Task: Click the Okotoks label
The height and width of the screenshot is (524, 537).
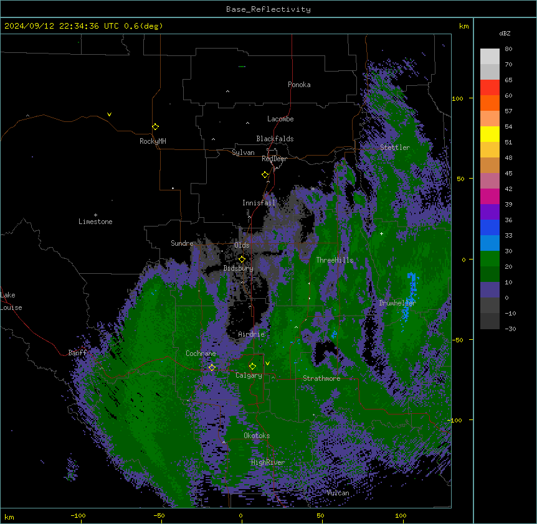Action: 257,436
